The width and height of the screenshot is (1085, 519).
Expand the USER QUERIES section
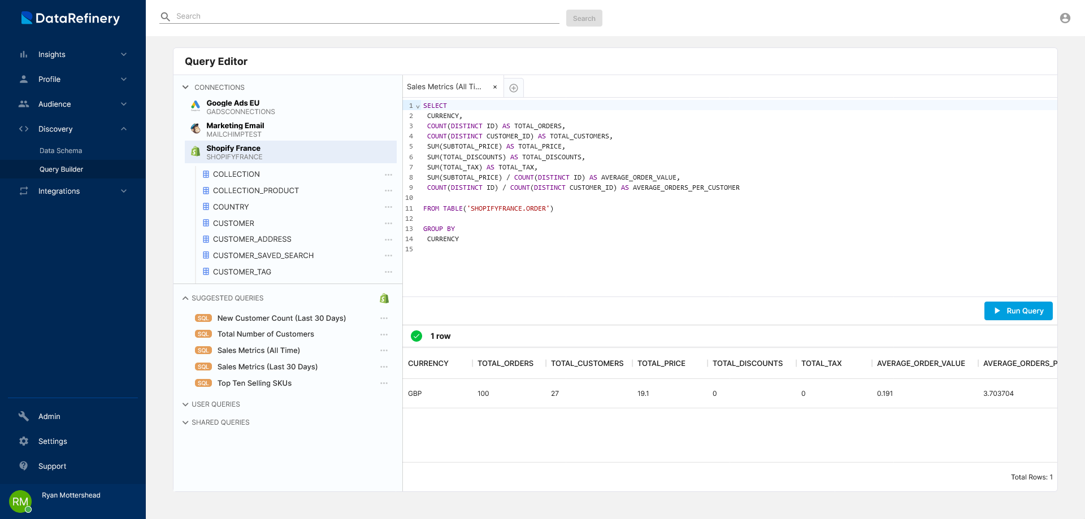click(x=185, y=404)
